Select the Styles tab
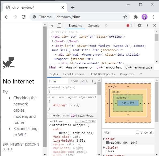The width and height of the screenshot is (159, 156). pos(54,74)
